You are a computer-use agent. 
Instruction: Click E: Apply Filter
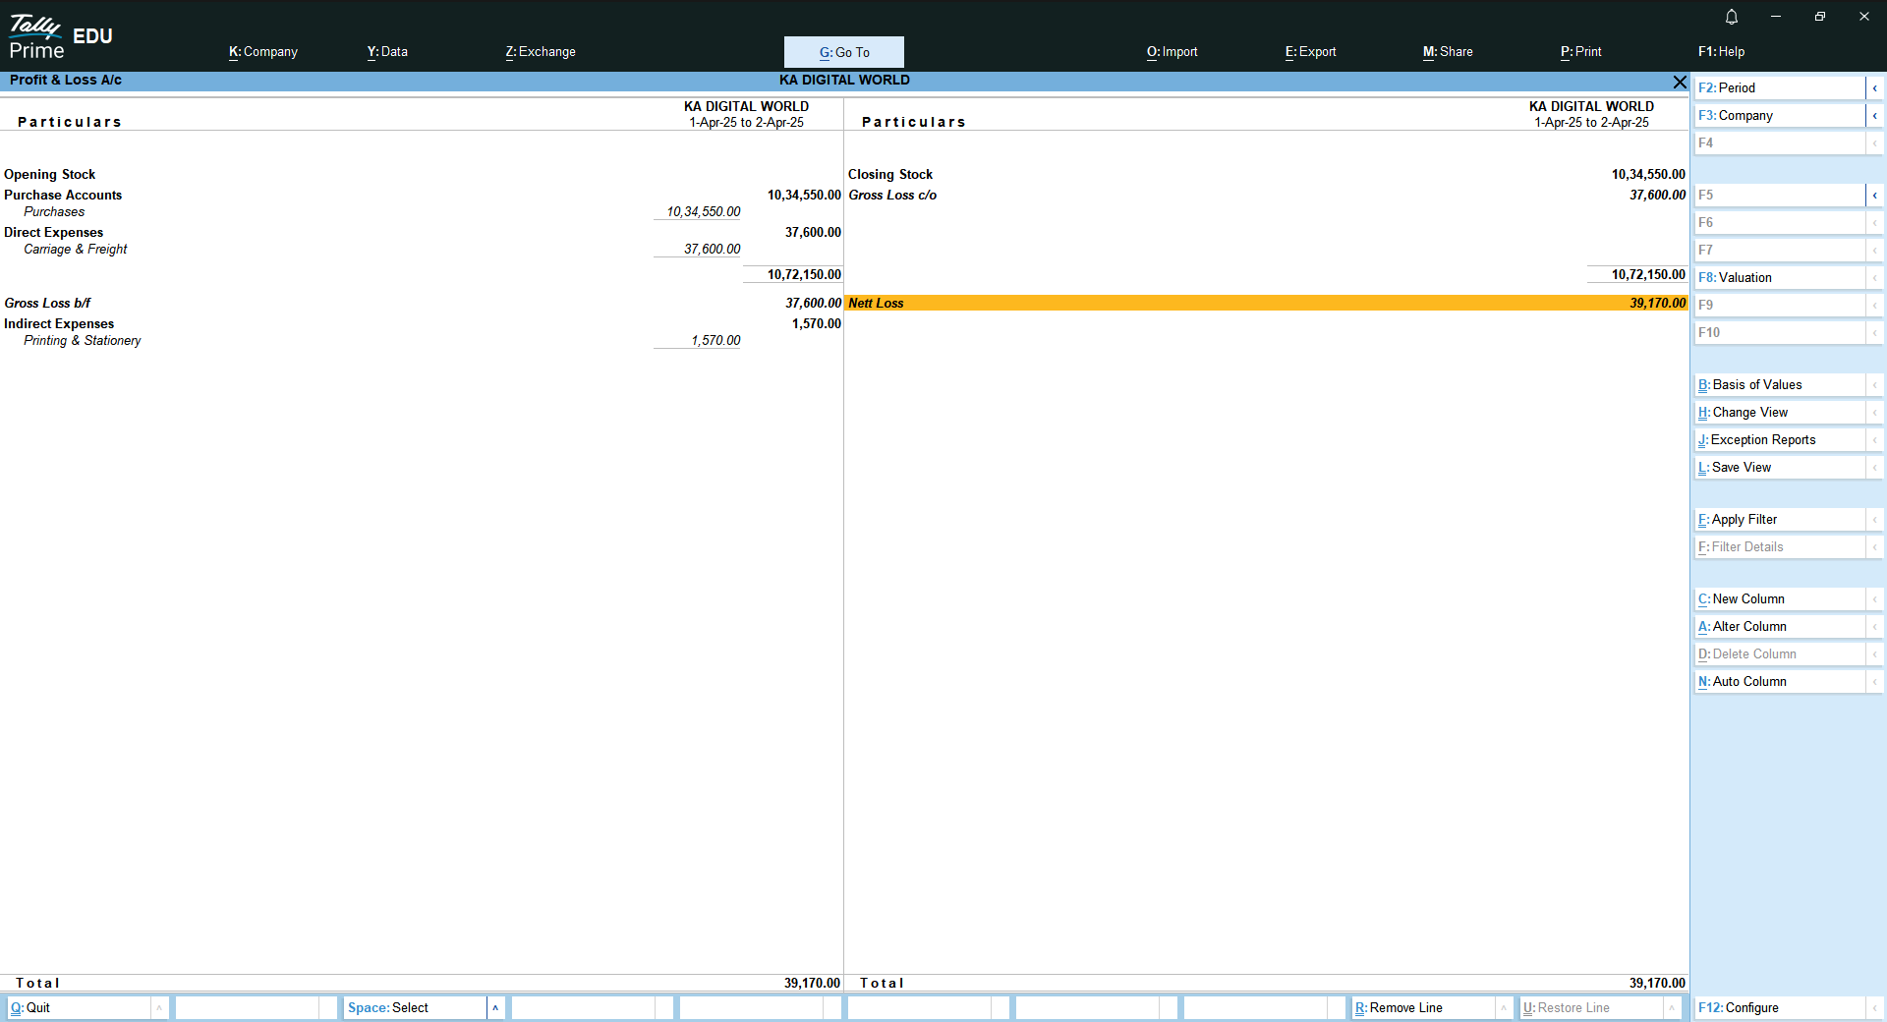1780,520
